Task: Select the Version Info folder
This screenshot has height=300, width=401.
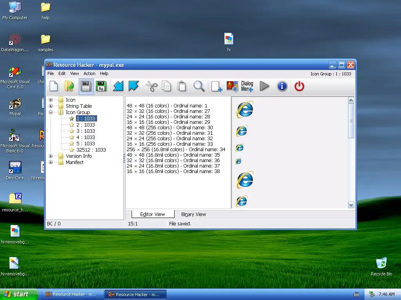Action: pos(78,156)
